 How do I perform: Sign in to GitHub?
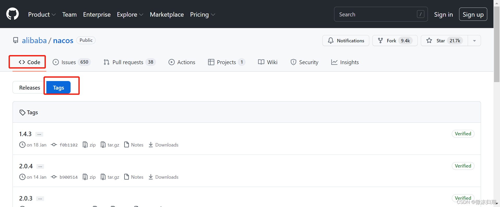coord(443,15)
